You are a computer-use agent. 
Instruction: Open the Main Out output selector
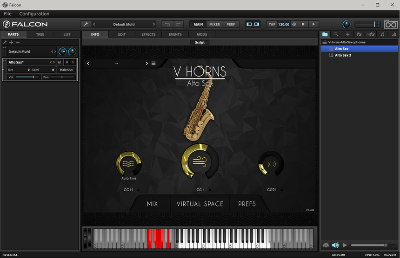66,70
